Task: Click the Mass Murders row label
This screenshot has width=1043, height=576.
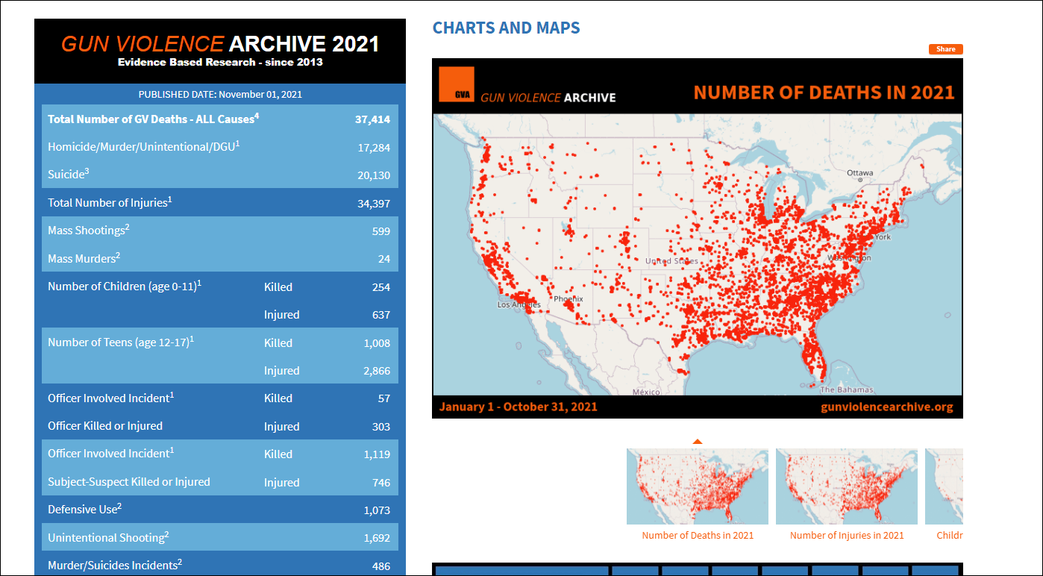Action: (x=84, y=258)
